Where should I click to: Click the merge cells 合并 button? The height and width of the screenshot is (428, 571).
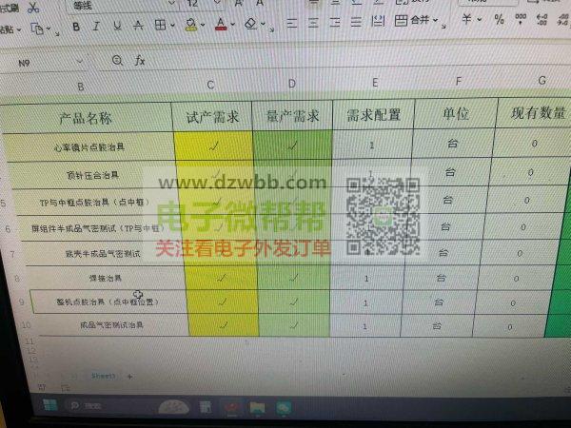[x=417, y=20]
